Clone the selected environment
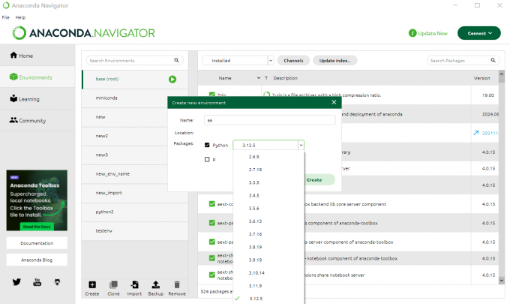 point(113,288)
